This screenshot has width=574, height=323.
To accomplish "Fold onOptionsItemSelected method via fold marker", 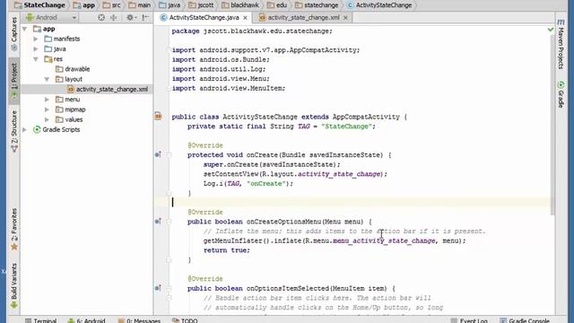I will click(169, 288).
